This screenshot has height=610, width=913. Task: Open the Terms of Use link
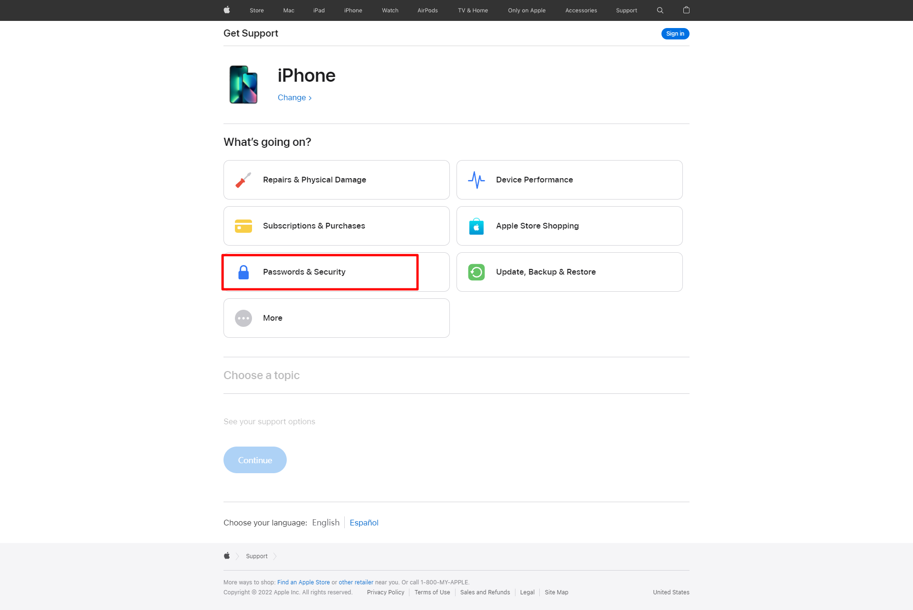tap(432, 592)
